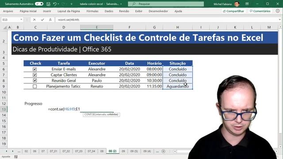283x159 pixels.
Task: Uncheck the Reunião Geral checkbox
Action: (34, 80)
